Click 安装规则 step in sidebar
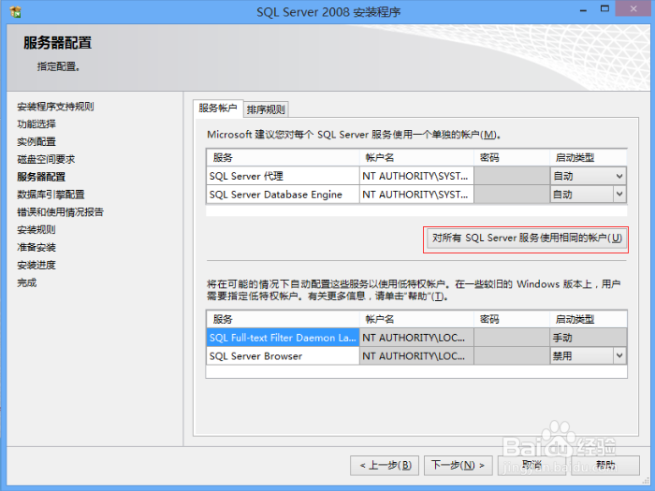The width and height of the screenshot is (655, 491). point(36,230)
